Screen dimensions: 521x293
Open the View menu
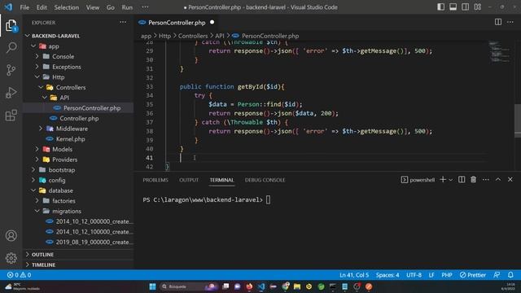pos(93,7)
